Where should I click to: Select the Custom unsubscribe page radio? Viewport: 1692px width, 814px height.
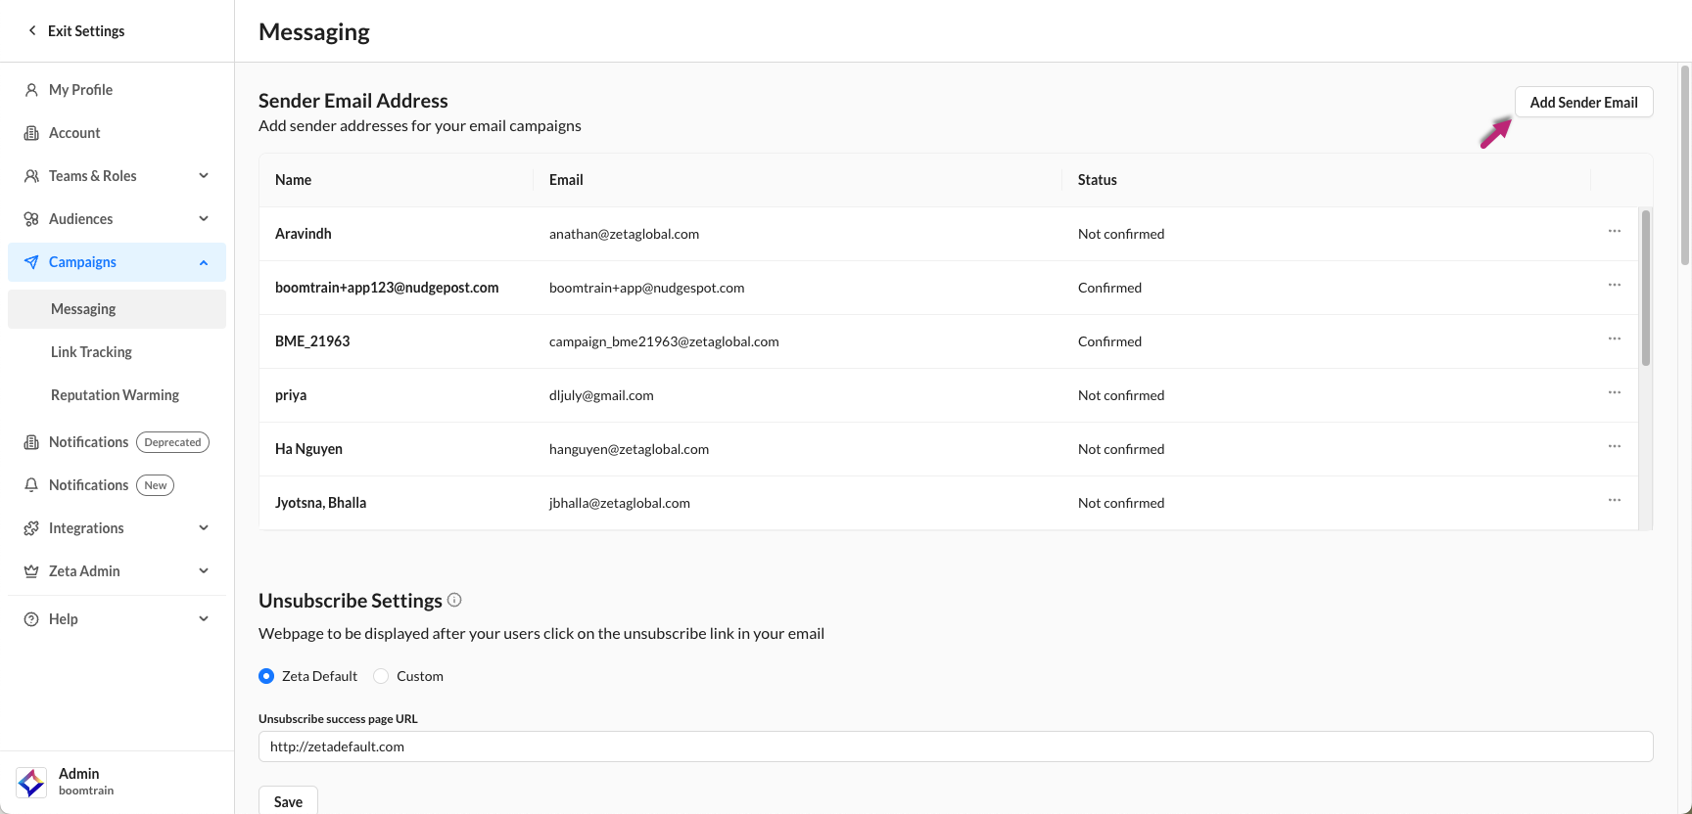pos(382,676)
